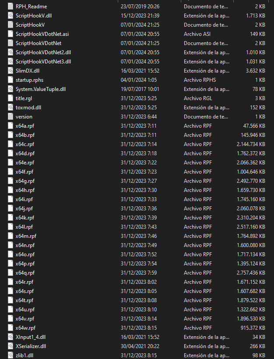274x359 pixels.
Task: Click the toxmod.dll file icon
Action: coord(11,108)
